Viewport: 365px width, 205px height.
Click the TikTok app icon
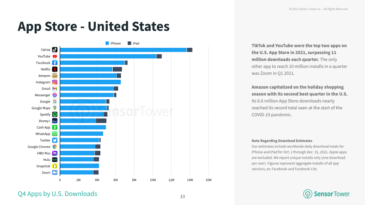55,50
